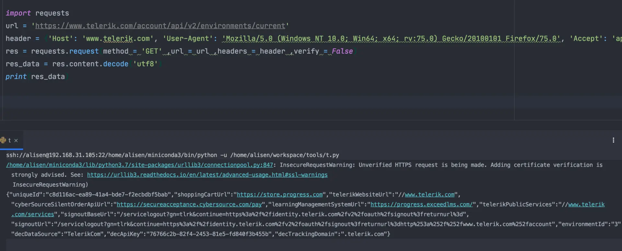Click the 'False' value in the code
Image resolution: width=622 pixels, height=251 pixels.
[342, 51]
